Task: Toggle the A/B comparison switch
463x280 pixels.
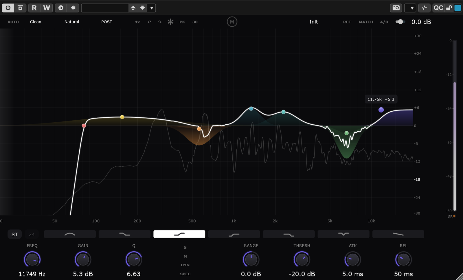Action: click(400, 22)
